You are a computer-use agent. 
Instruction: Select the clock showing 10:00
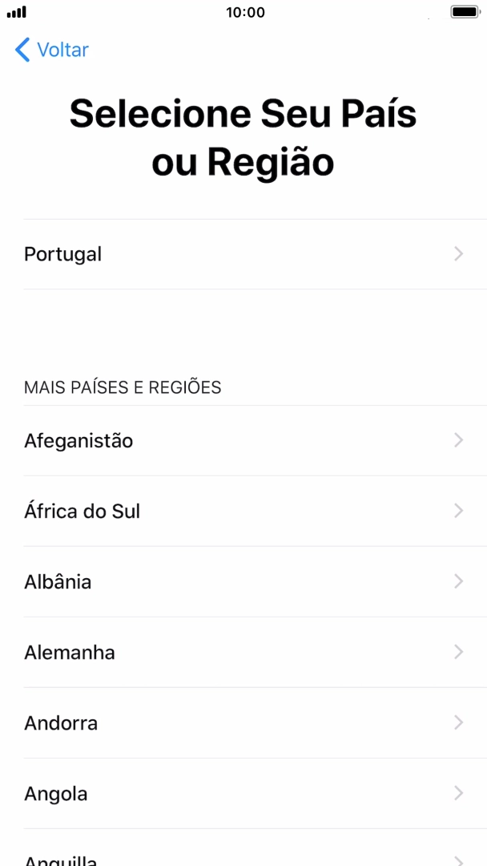(243, 12)
